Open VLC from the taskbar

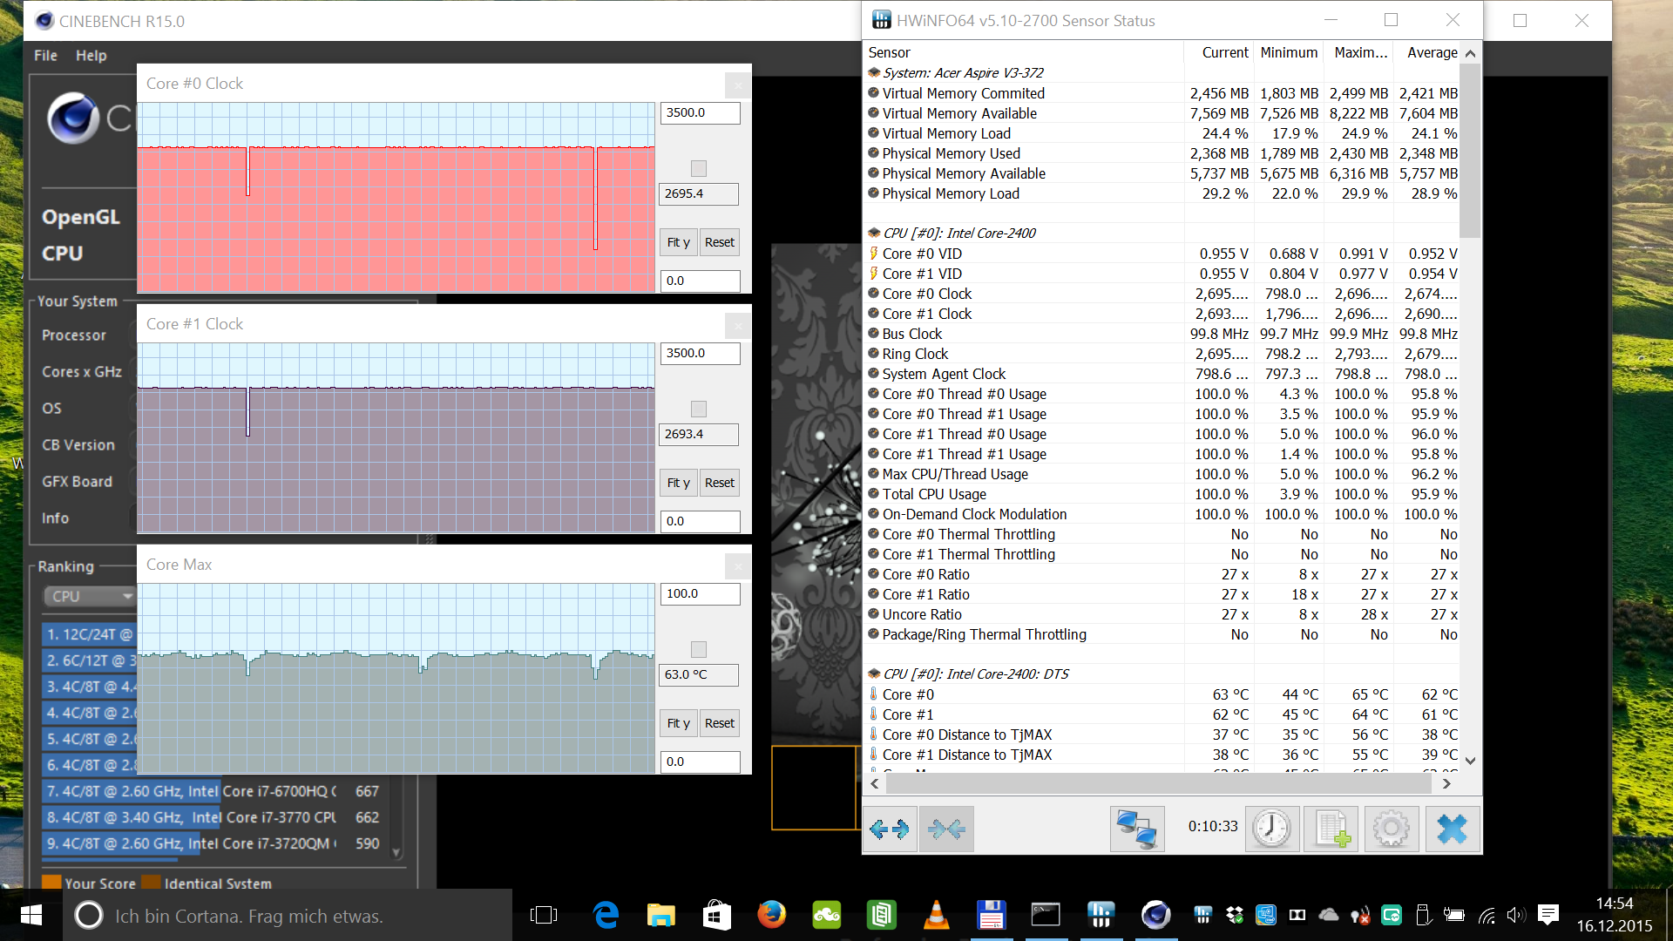tap(936, 915)
